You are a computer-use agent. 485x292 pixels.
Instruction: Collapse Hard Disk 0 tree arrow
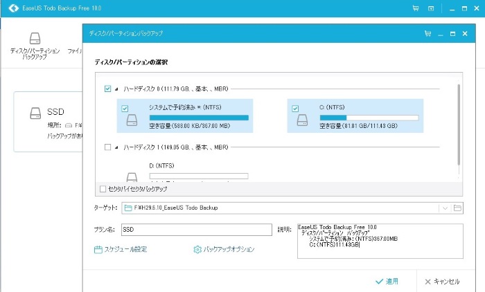(116, 89)
